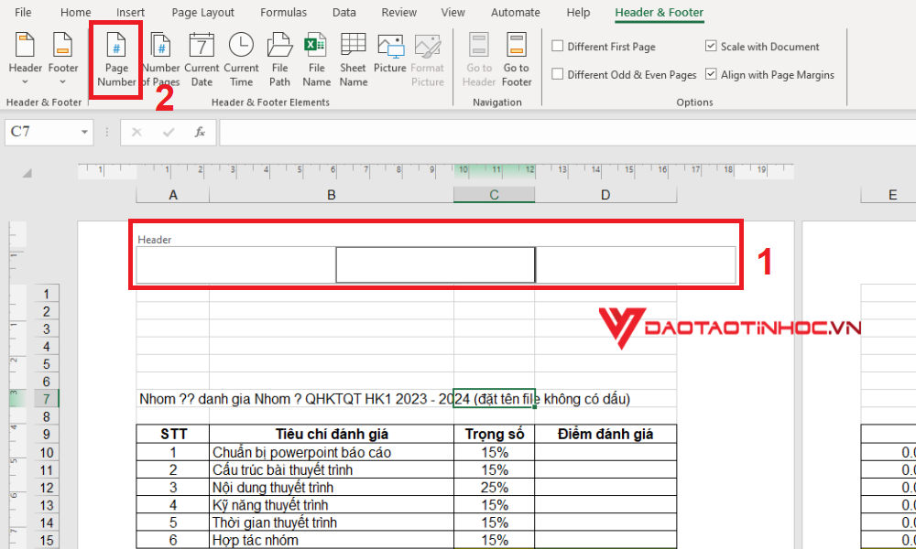916x549 pixels.
Task: Open the Formulas ribbon tab
Action: (283, 12)
